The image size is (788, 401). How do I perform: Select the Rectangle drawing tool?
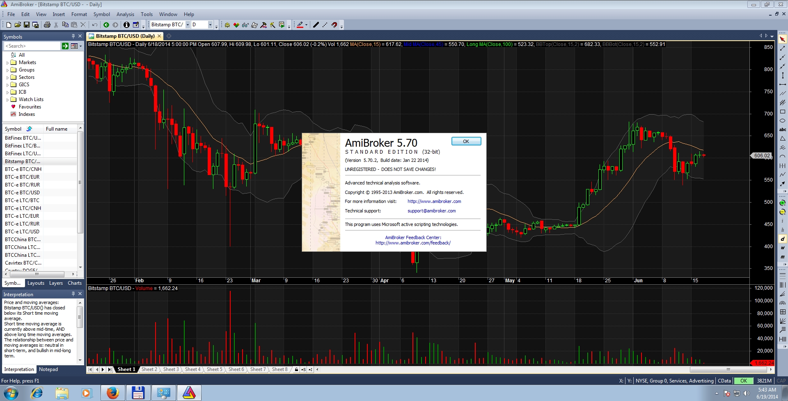(783, 111)
